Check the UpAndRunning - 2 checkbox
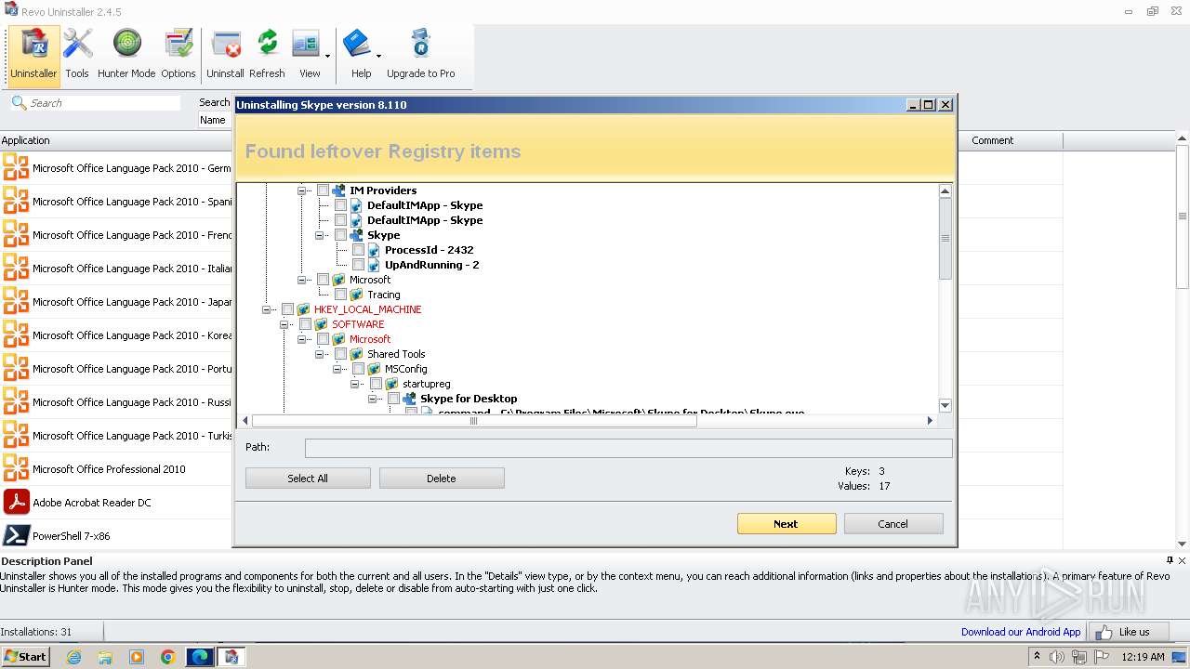Screen dimensions: 1190x669 point(358,265)
